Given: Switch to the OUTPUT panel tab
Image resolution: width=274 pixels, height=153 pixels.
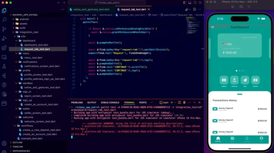Looking at the screenshot, I should (x=92, y=103).
